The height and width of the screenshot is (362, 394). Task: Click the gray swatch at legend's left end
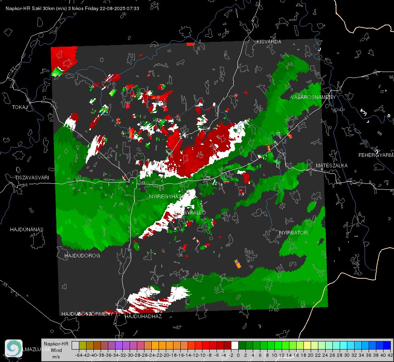(x=75, y=346)
